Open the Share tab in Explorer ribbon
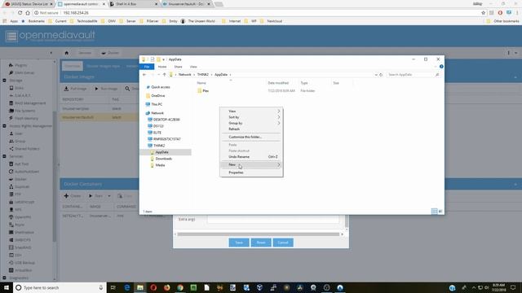Viewport: 522px width, 293px height. click(178, 67)
